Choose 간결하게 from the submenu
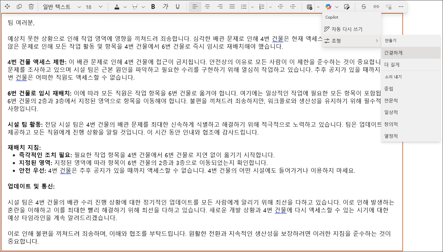This screenshot has width=443, height=252. [411, 53]
